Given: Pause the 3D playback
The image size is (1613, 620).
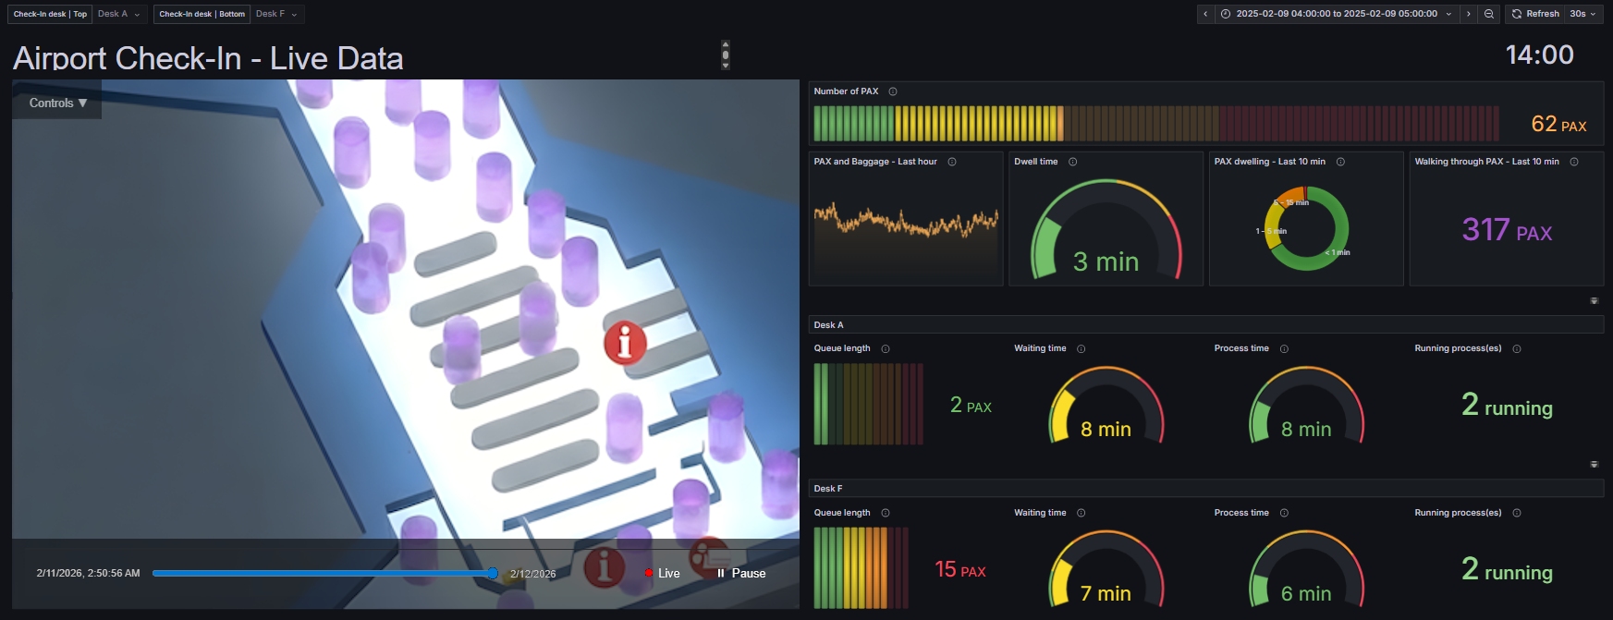Looking at the screenshot, I should click(741, 573).
